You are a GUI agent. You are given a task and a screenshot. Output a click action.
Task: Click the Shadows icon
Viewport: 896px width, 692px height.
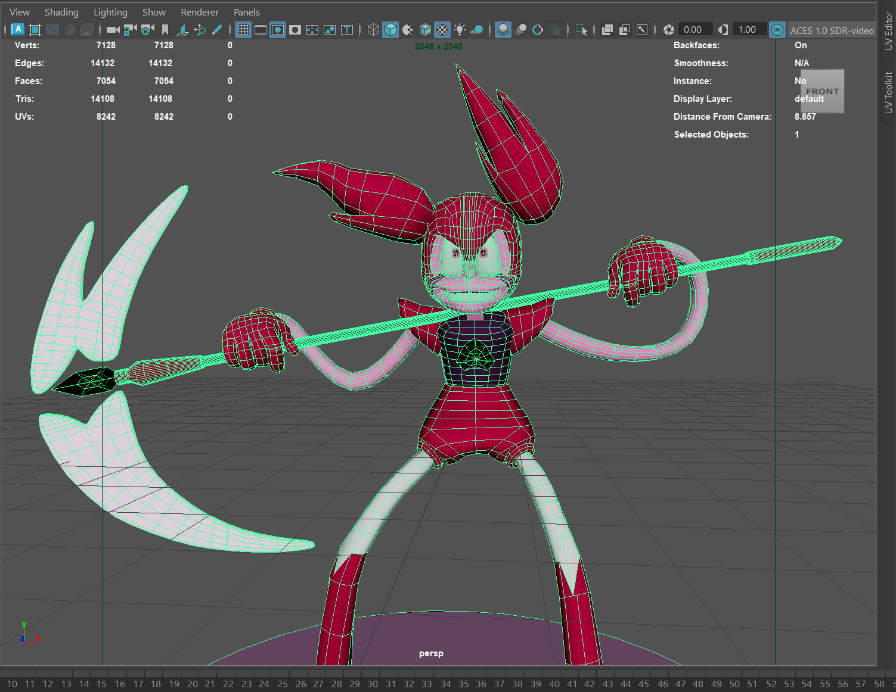point(477,30)
